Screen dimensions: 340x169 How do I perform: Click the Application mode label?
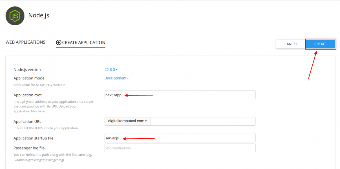[29, 78]
